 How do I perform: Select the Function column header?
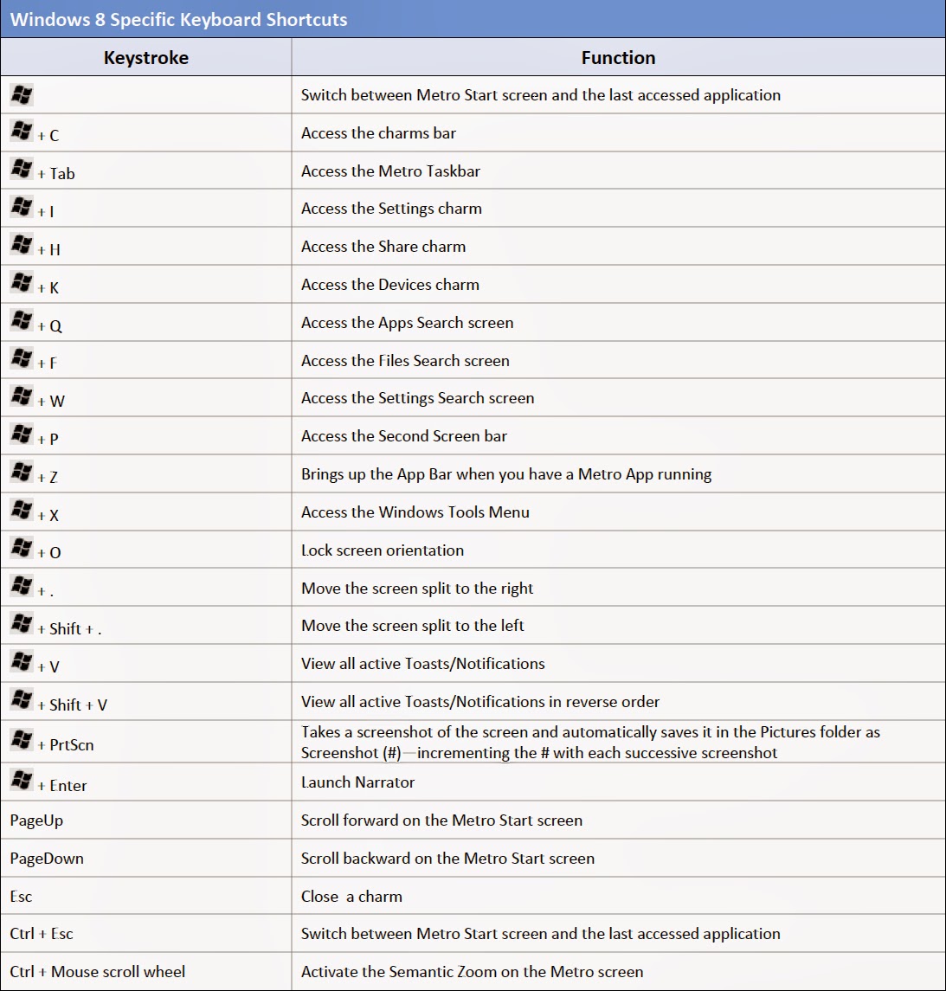[617, 57]
